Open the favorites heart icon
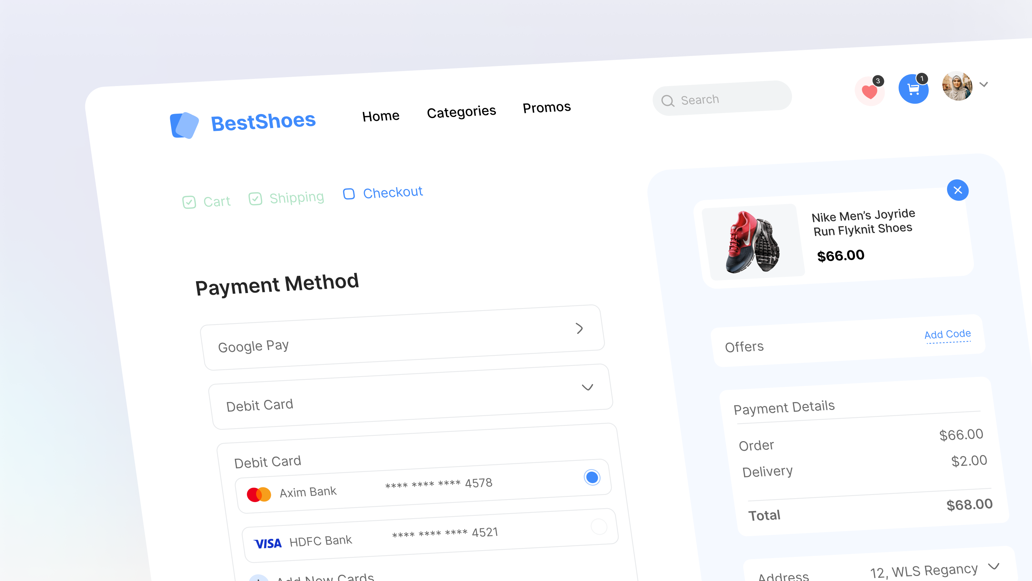Screen dimensions: 1032x581 (x=869, y=91)
